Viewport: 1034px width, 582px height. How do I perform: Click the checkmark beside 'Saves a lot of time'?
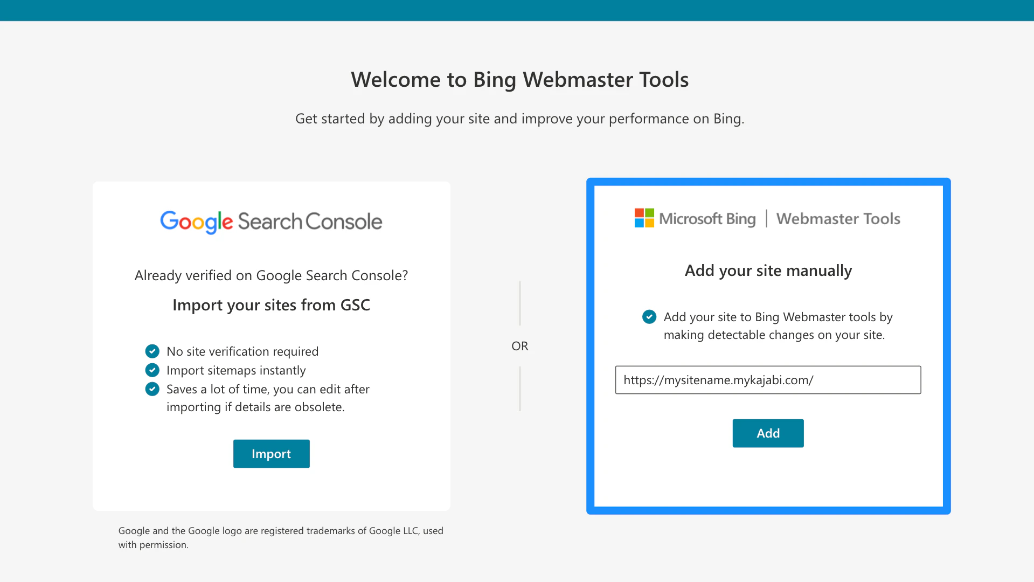click(x=152, y=389)
